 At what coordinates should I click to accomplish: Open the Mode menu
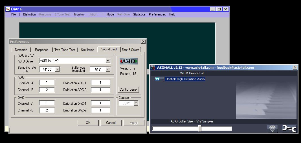pos(110,15)
